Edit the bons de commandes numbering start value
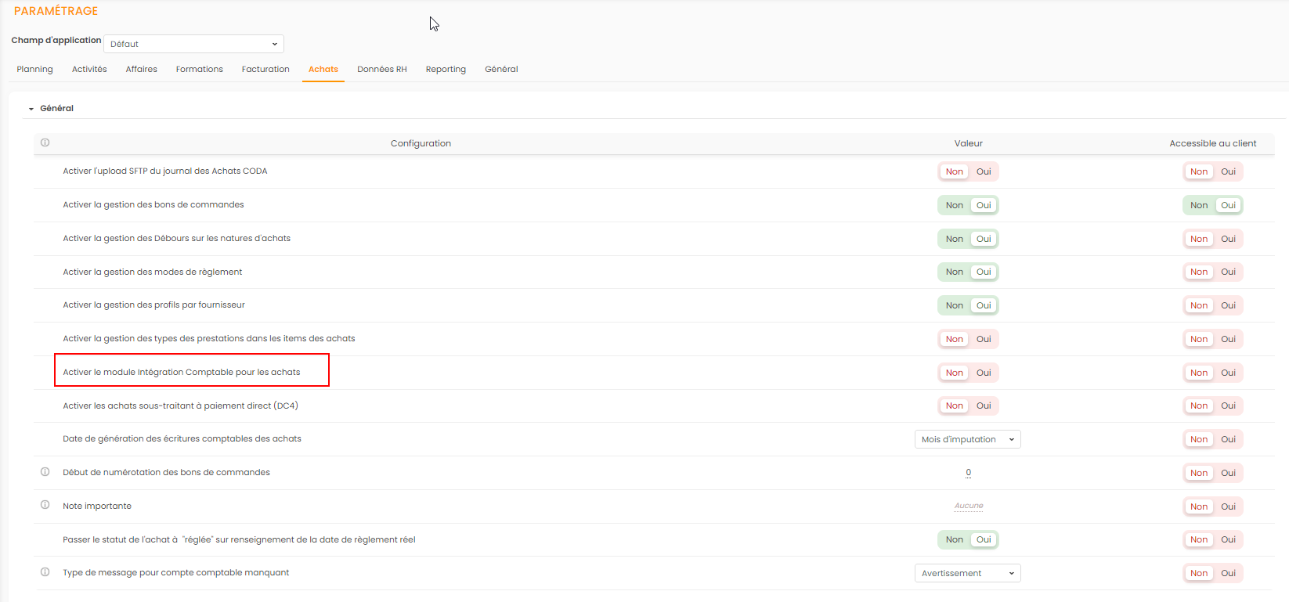This screenshot has width=1289, height=602. (968, 472)
